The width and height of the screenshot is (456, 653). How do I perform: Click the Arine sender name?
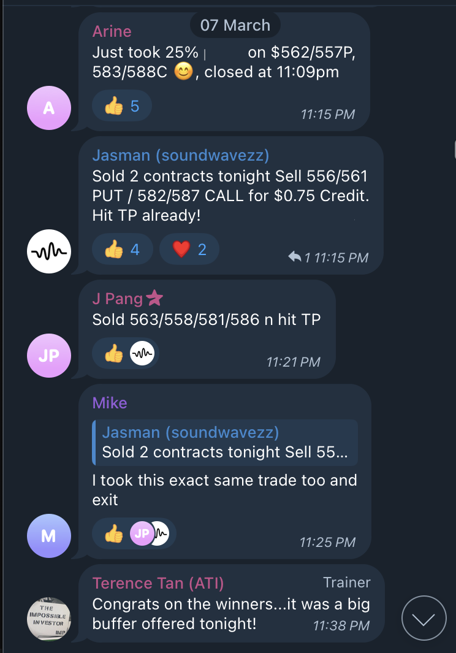click(x=112, y=31)
